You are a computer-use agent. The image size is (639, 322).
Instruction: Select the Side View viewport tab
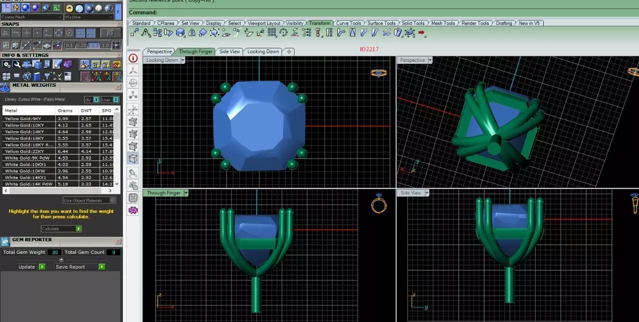click(230, 51)
